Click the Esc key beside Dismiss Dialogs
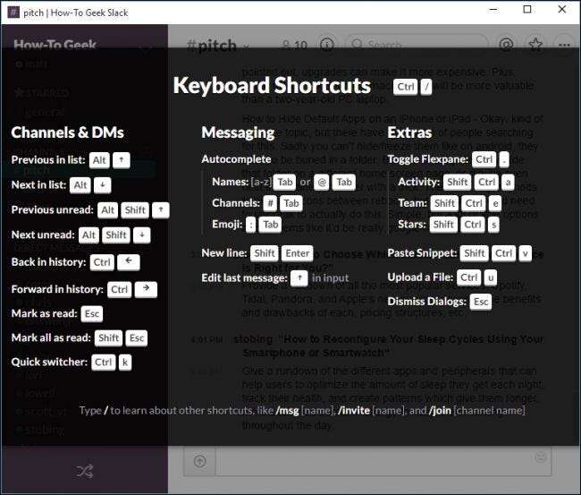Image resolution: width=581 pixels, height=495 pixels. click(x=481, y=302)
